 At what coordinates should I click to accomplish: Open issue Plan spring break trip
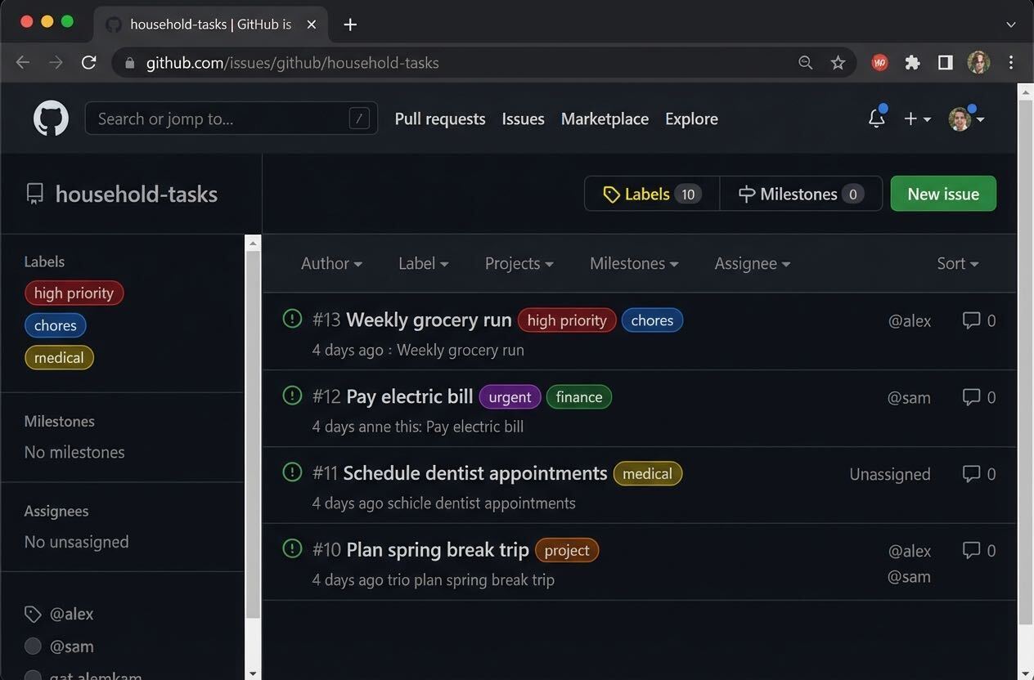438,550
